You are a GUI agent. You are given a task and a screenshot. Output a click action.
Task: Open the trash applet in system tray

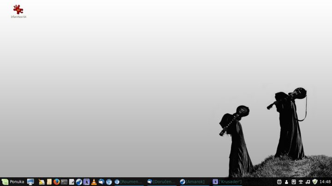[x=279, y=182]
